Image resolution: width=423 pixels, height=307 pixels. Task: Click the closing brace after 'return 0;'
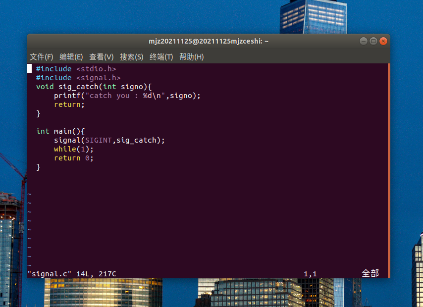(38, 167)
